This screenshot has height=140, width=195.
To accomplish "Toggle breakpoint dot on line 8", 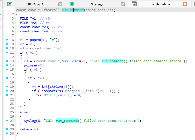I will coord(7,40).
